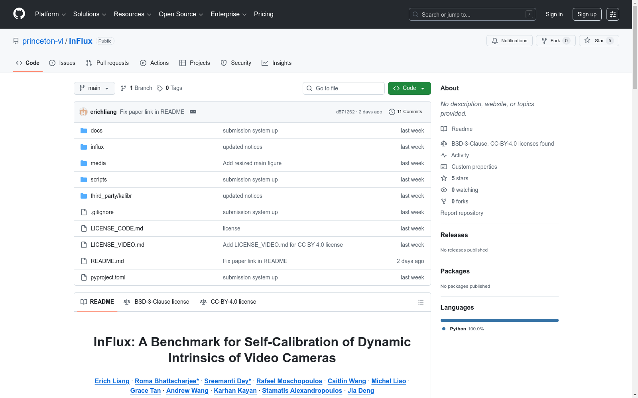Click the Notifications bell button
Viewport: 638px width, 398px height.
(509, 41)
